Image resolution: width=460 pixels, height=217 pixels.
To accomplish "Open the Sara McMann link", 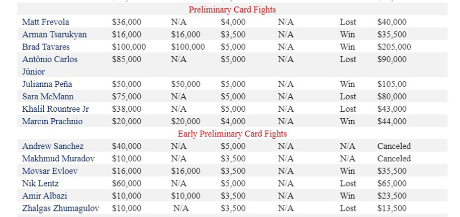I will coord(48,97).
